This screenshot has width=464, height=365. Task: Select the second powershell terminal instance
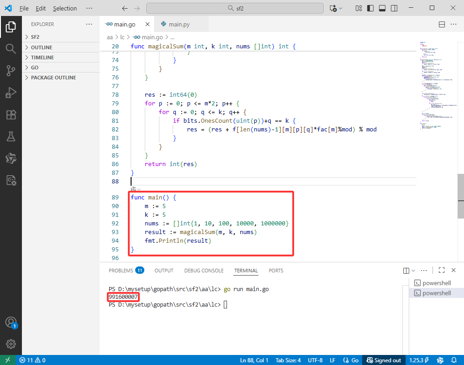[436, 293]
